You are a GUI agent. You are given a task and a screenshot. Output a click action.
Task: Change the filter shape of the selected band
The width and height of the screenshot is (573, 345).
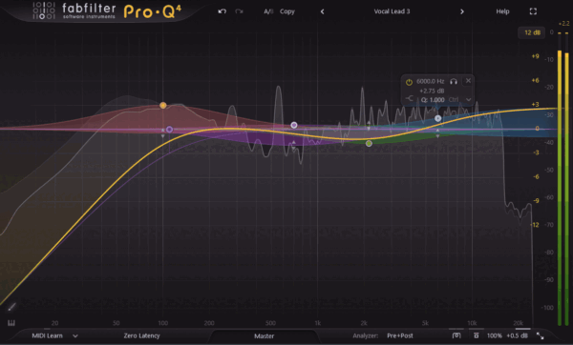pyautogui.click(x=410, y=98)
